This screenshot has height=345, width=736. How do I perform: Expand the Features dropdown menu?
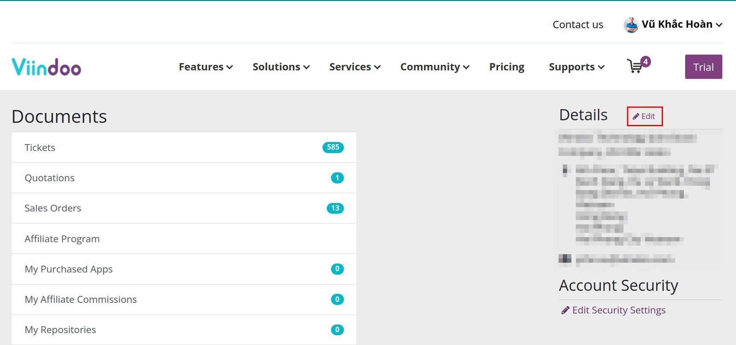(205, 67)
